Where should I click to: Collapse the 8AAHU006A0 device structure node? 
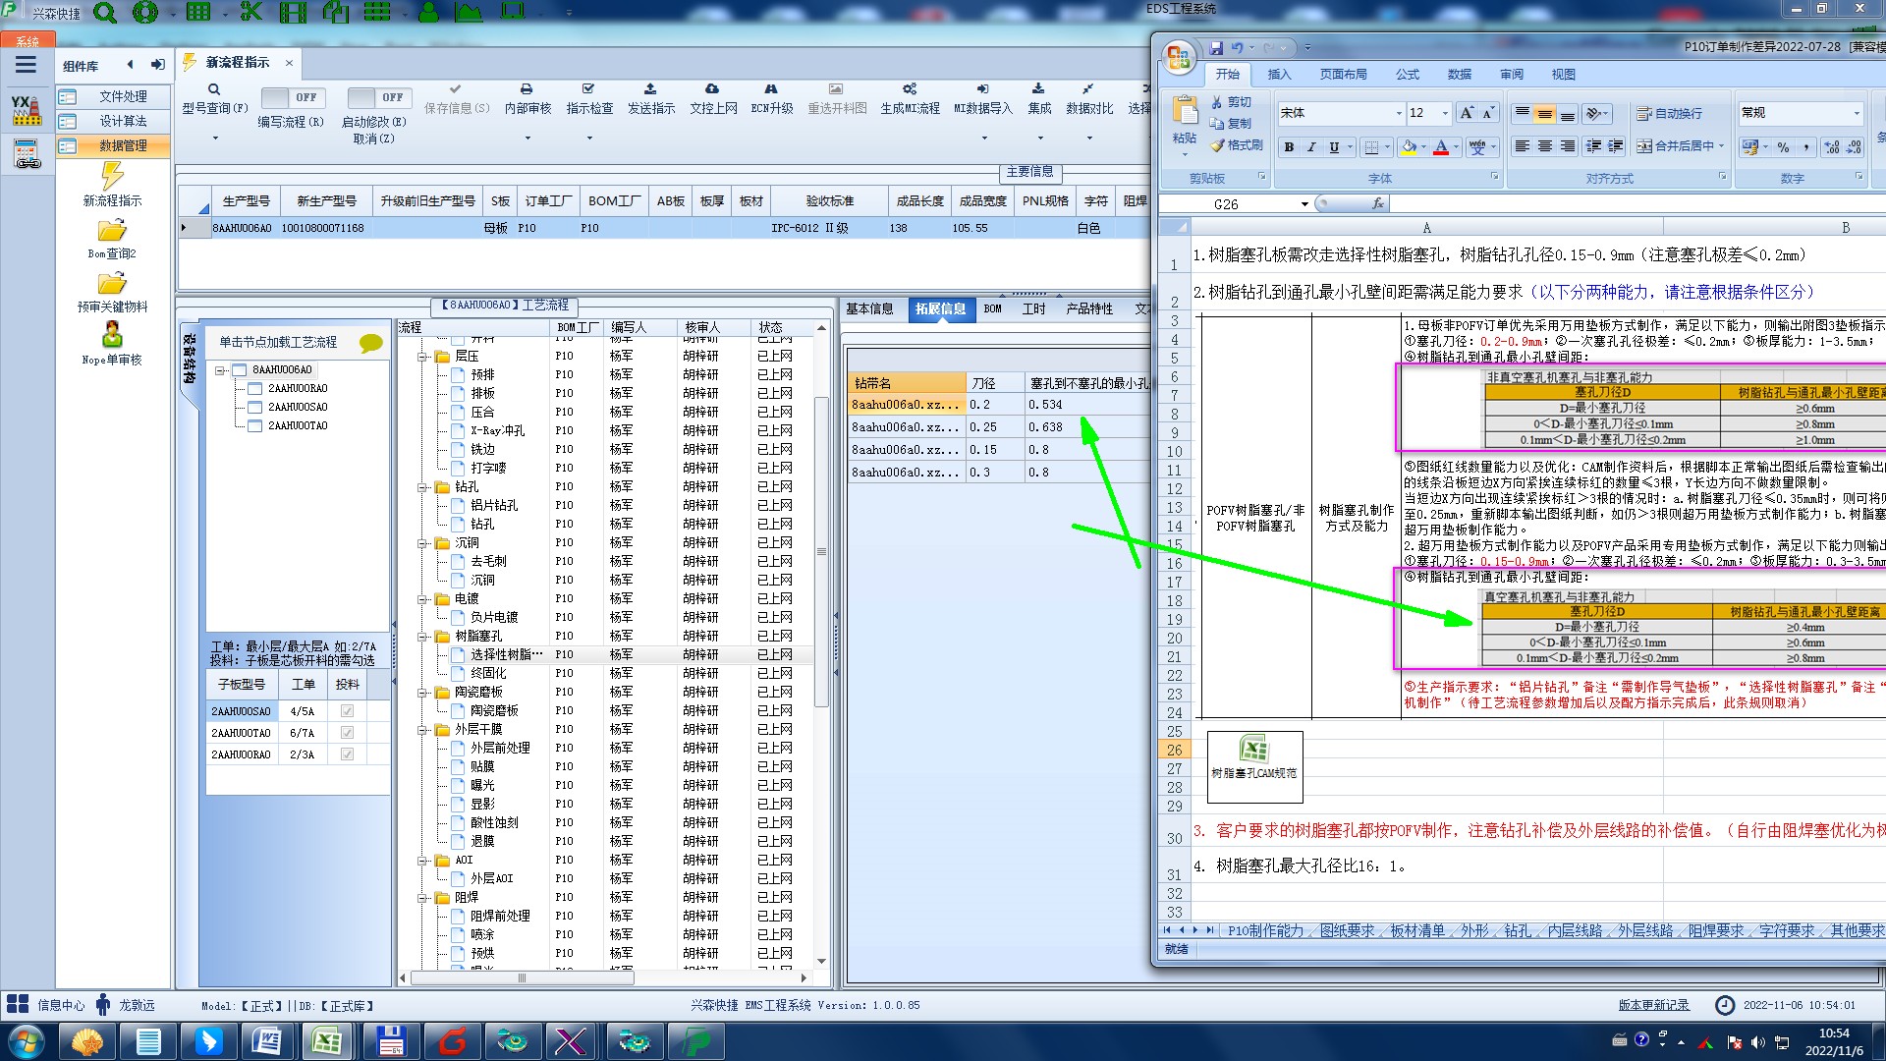pyautogui.click(x=221, y=370)
